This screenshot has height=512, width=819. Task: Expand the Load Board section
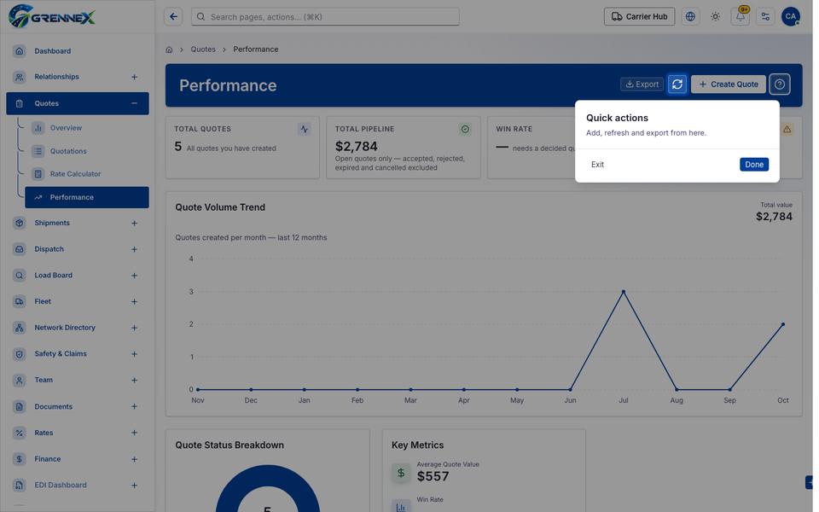coord(134,276)
